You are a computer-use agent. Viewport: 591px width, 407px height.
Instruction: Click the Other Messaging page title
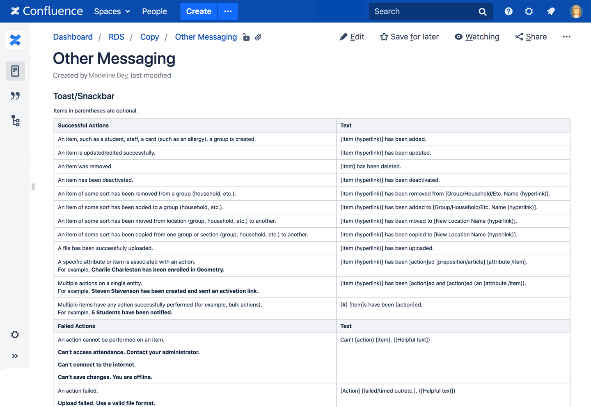(114, 59)
